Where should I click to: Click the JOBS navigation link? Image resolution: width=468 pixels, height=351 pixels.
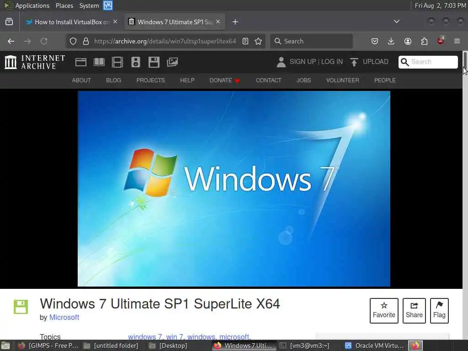coord(303,80)
